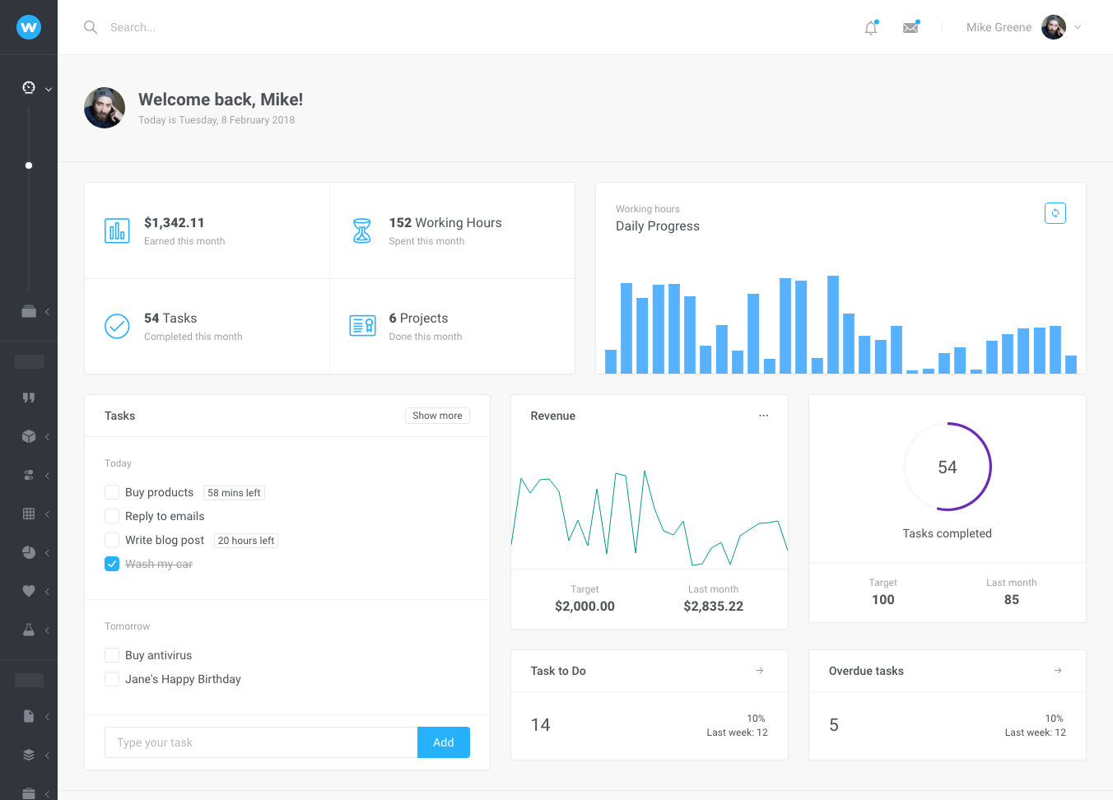
Task: Open the Task to Do arrow link
Action: 759,671
